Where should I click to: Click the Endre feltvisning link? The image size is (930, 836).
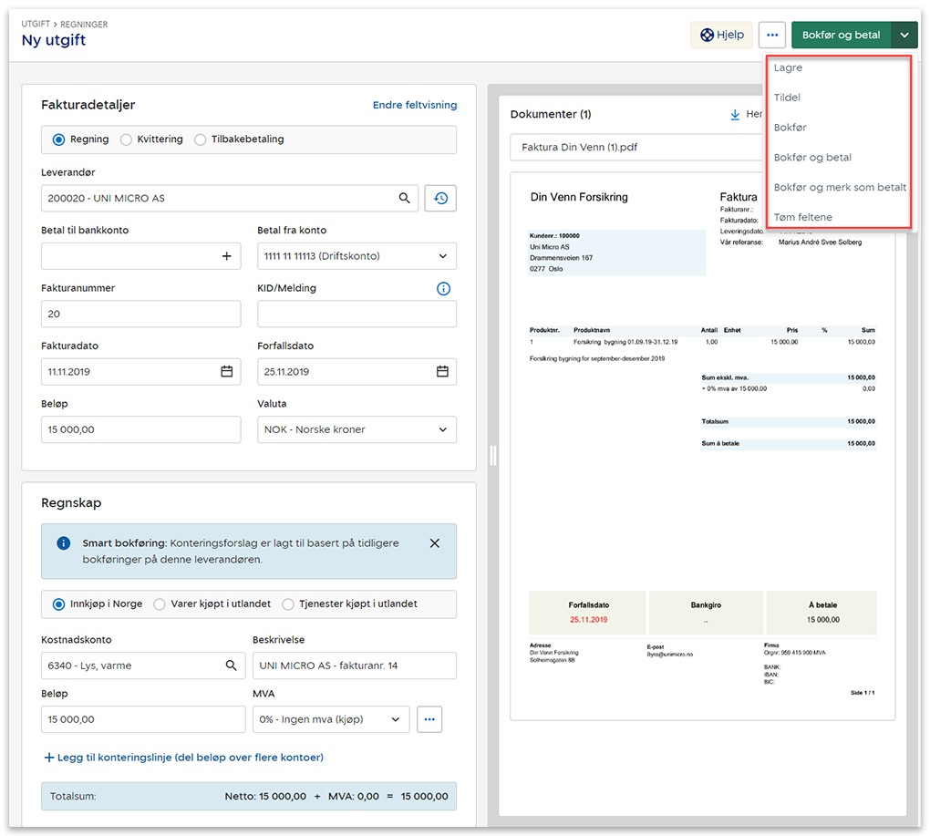click(x=415, y=105)
